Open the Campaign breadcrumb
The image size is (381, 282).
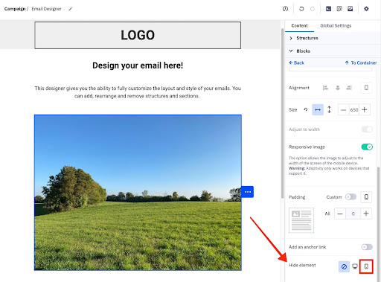(x=15, y=9)
